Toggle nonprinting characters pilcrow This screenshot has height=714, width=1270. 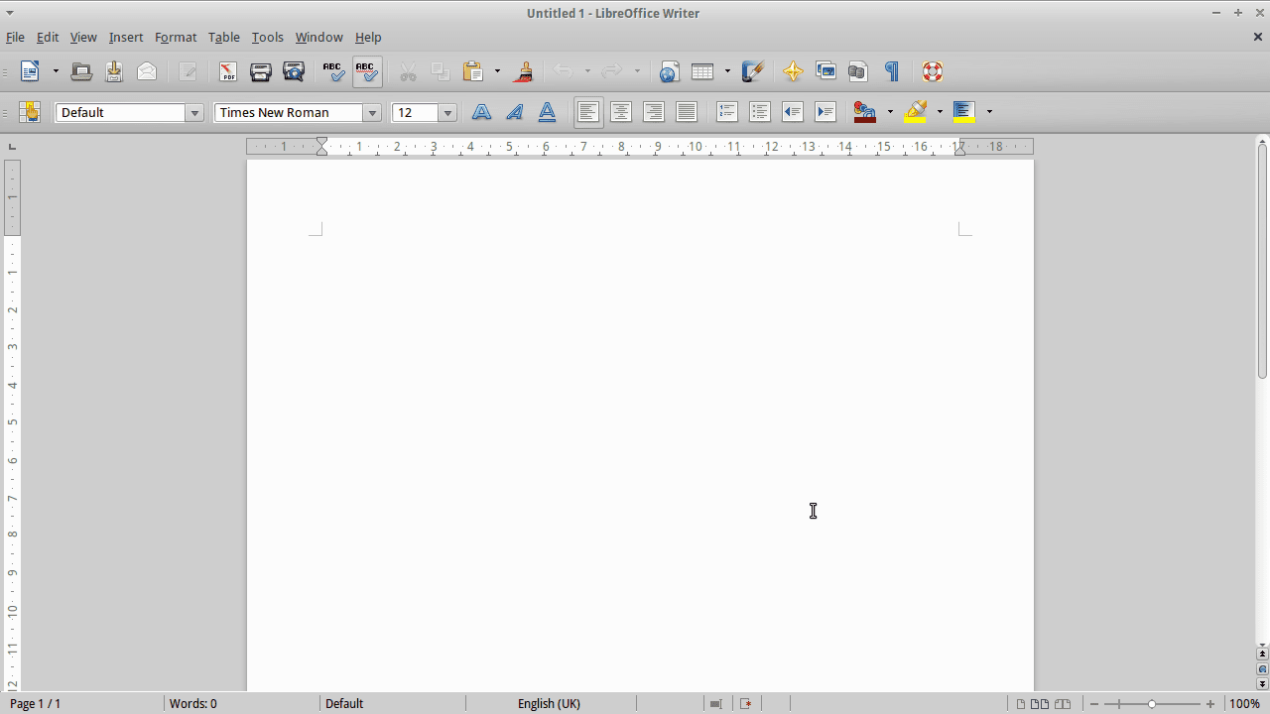pyautogui.click(x=891, y=71)
